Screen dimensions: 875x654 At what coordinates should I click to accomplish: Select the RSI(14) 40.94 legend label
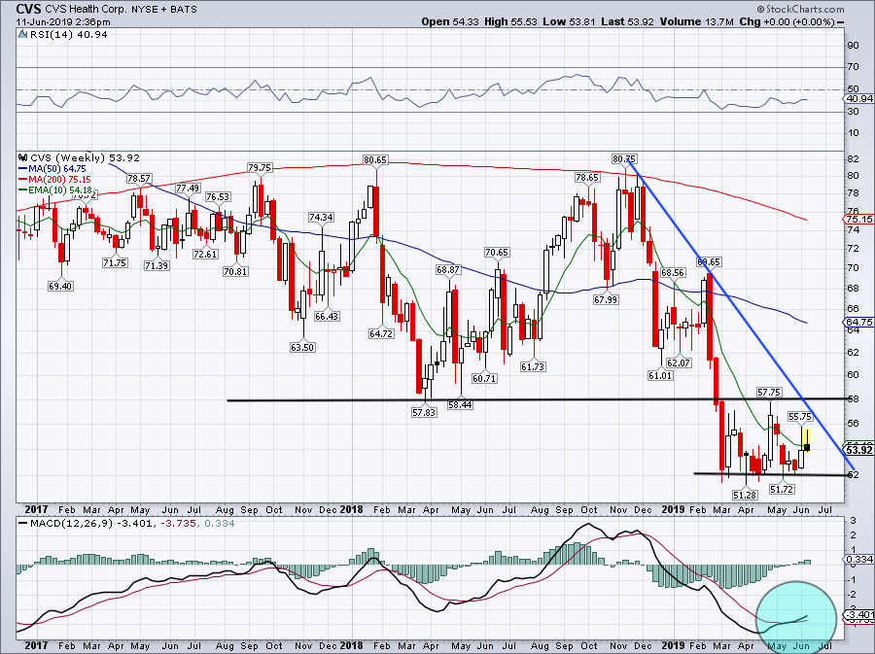[69, 35]
